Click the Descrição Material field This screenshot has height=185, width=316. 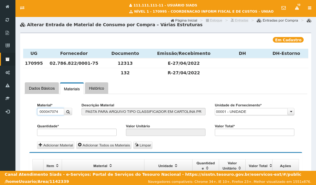143,112
